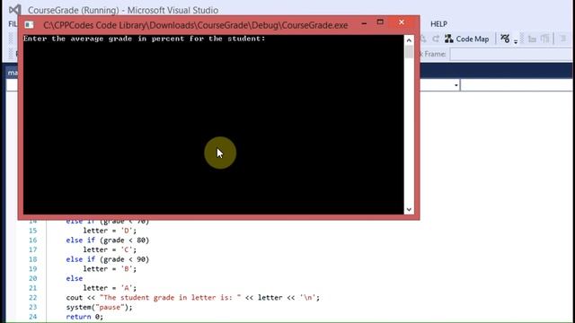Open the editor scope dropdown arrow
Image resolution: width=575 pixels, height=323 pixels.
coord(456,85)
